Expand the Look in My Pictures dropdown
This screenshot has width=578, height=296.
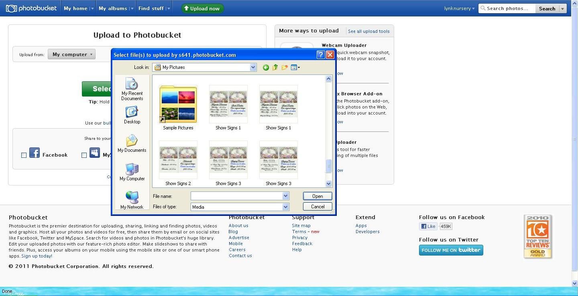tap(253, 67)
